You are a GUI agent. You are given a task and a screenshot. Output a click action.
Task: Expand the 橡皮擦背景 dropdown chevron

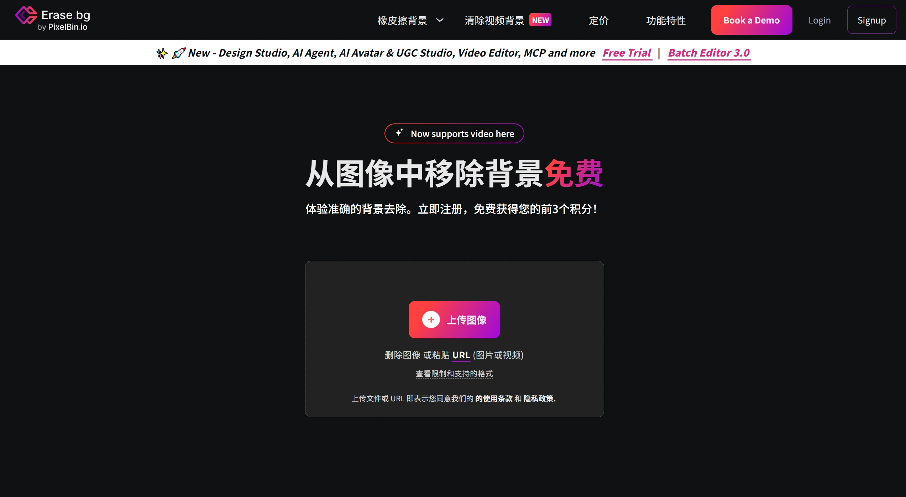click(440, 20)
